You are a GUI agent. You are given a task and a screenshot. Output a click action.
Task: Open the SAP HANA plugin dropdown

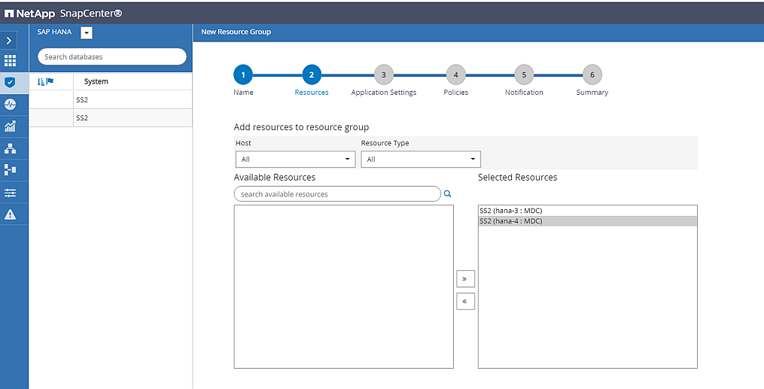86,32
